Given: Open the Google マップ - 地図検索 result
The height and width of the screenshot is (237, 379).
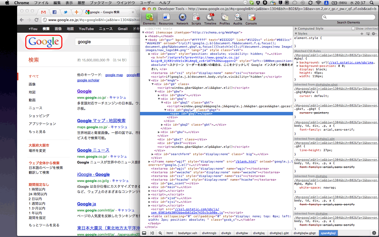Looking at the screenshot, I should [x=101, y=121].
